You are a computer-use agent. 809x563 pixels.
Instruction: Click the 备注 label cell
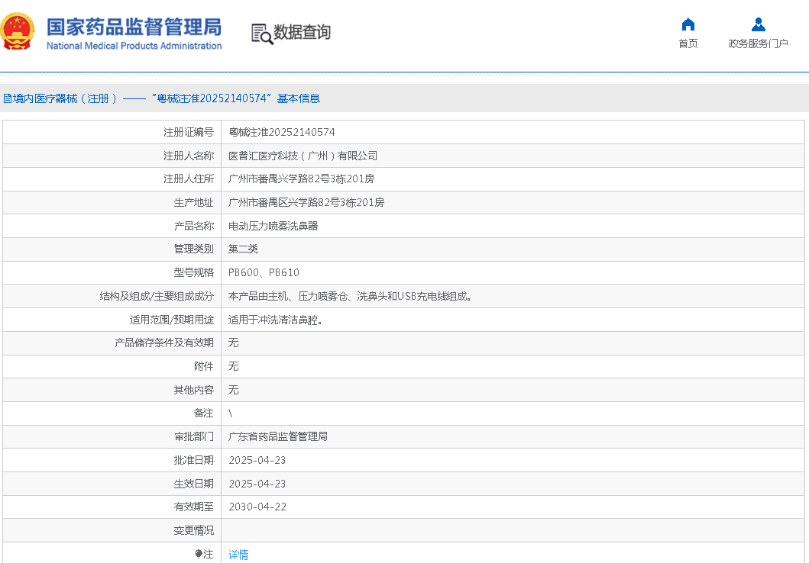coord(112,413)
